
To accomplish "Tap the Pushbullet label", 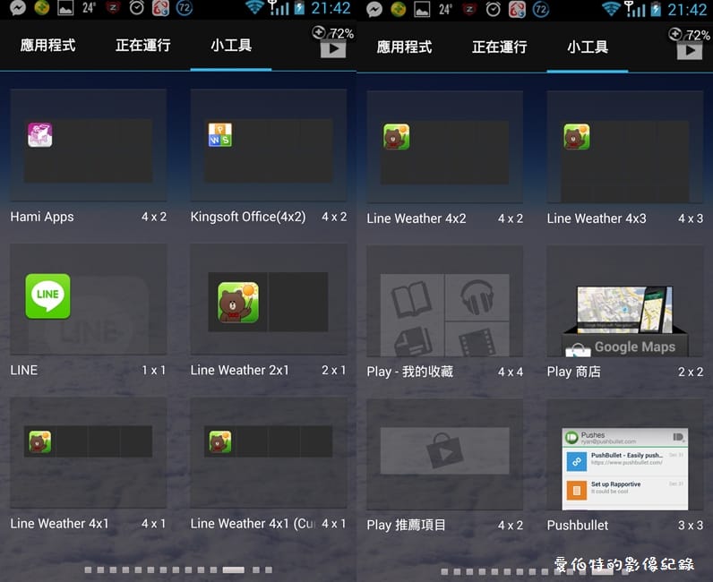I will [578, 526].
